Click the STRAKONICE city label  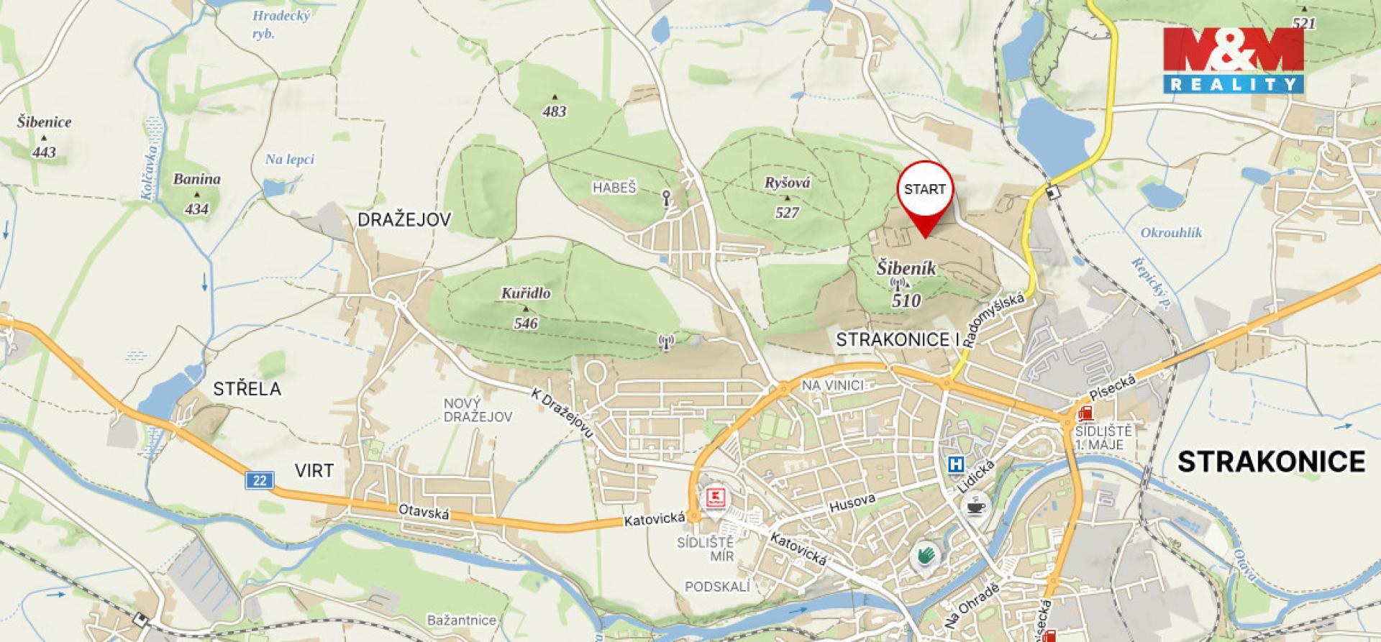1271,462
